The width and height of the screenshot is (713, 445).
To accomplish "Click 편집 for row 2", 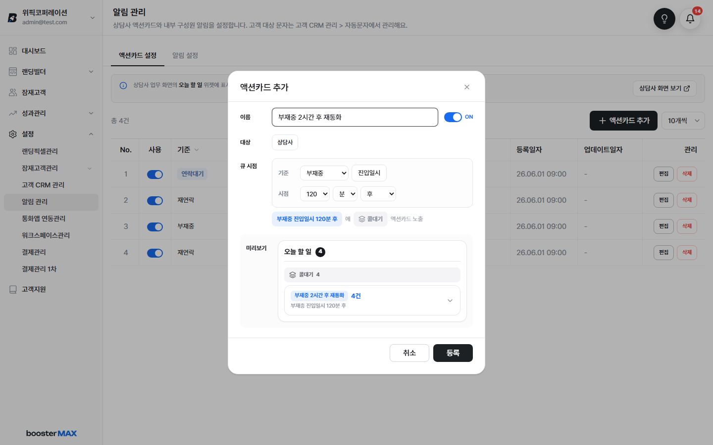I will [x=663, y=200].
